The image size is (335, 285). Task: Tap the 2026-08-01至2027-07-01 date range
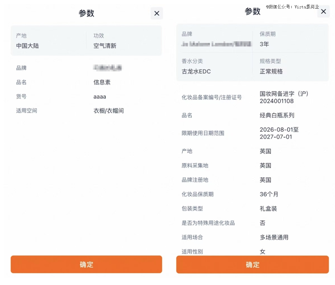pyautogui.click(x=279, y=133)
